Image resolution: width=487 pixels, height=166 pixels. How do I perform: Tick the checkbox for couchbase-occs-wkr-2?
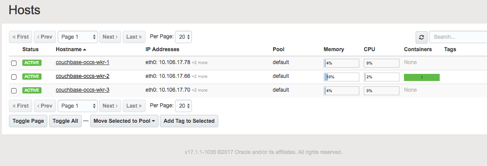click(x=14, y=77)
